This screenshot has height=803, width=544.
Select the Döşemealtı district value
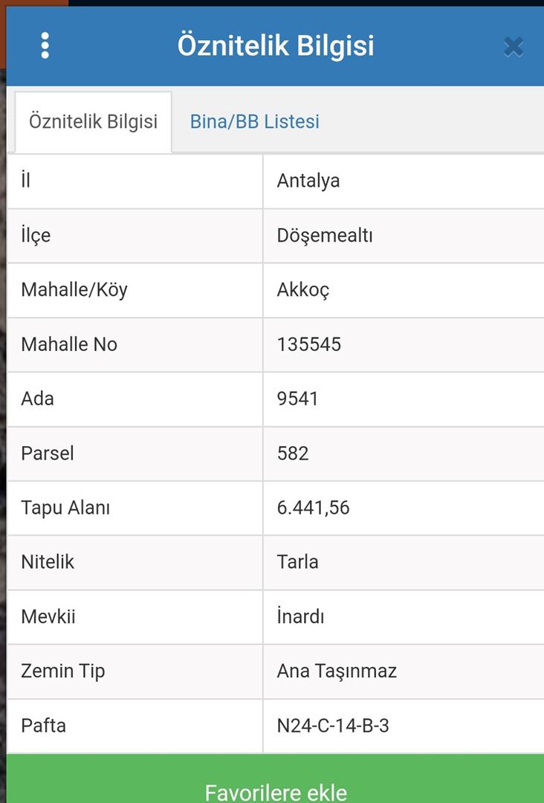(325, 236)
